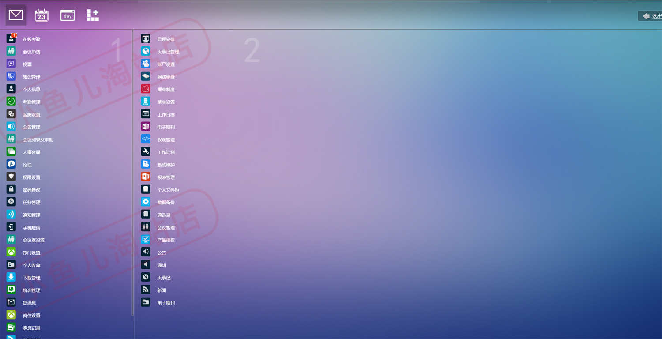Open 在线考勤 icon with notification badge

11,38
